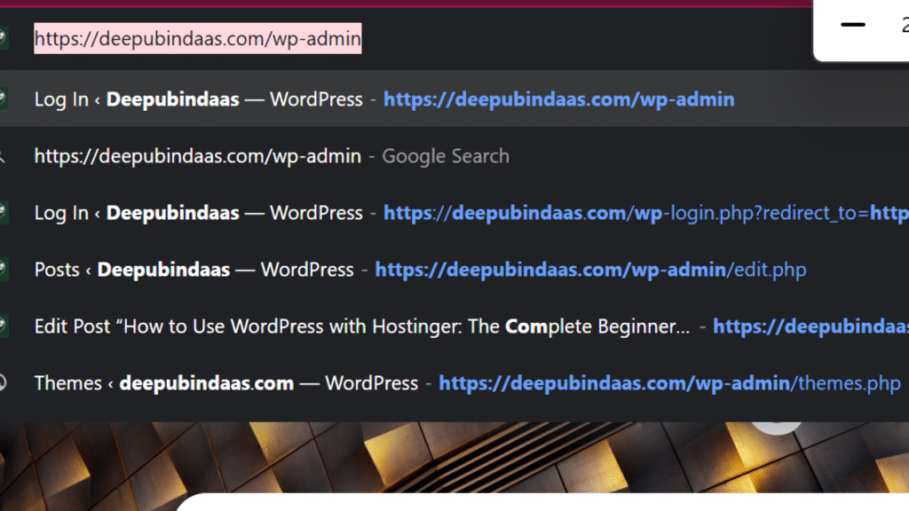The height and width of the screenshot is (511, 909).
Task: Select the Edit Post Hostinger guide suggestion
Action: click(x=361, y=326)
